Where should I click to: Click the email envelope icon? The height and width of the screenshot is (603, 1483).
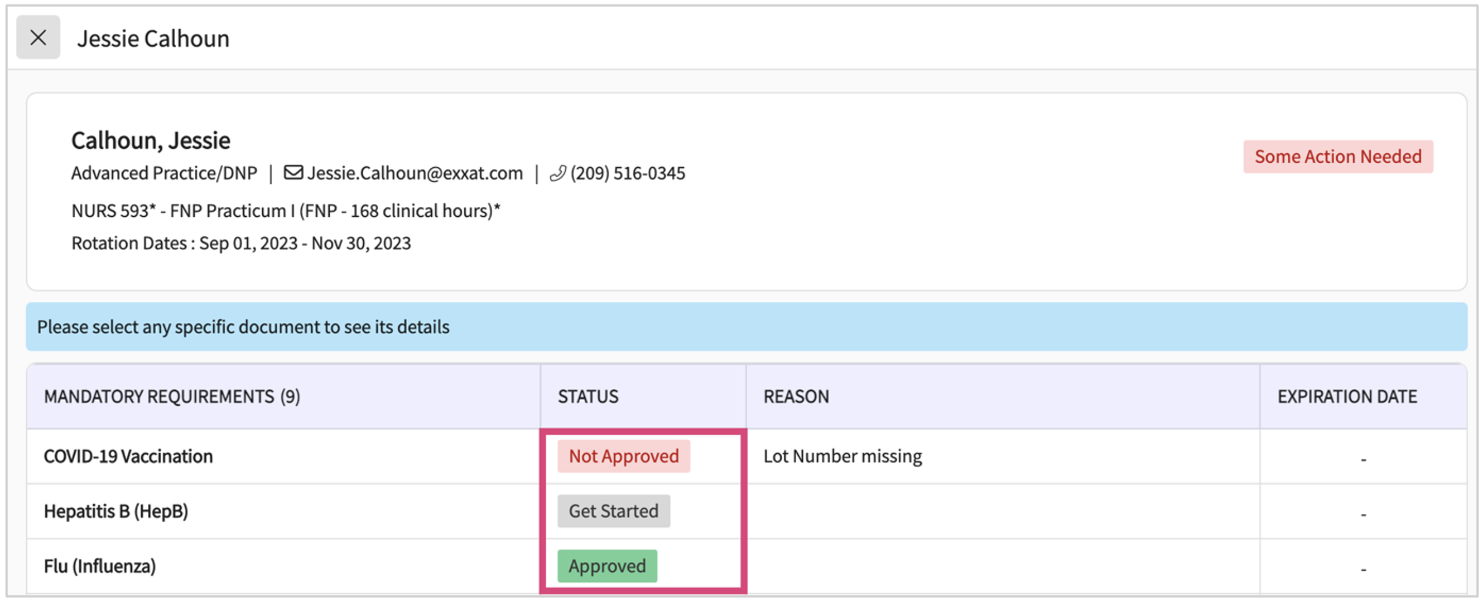[x=293, y=172]
